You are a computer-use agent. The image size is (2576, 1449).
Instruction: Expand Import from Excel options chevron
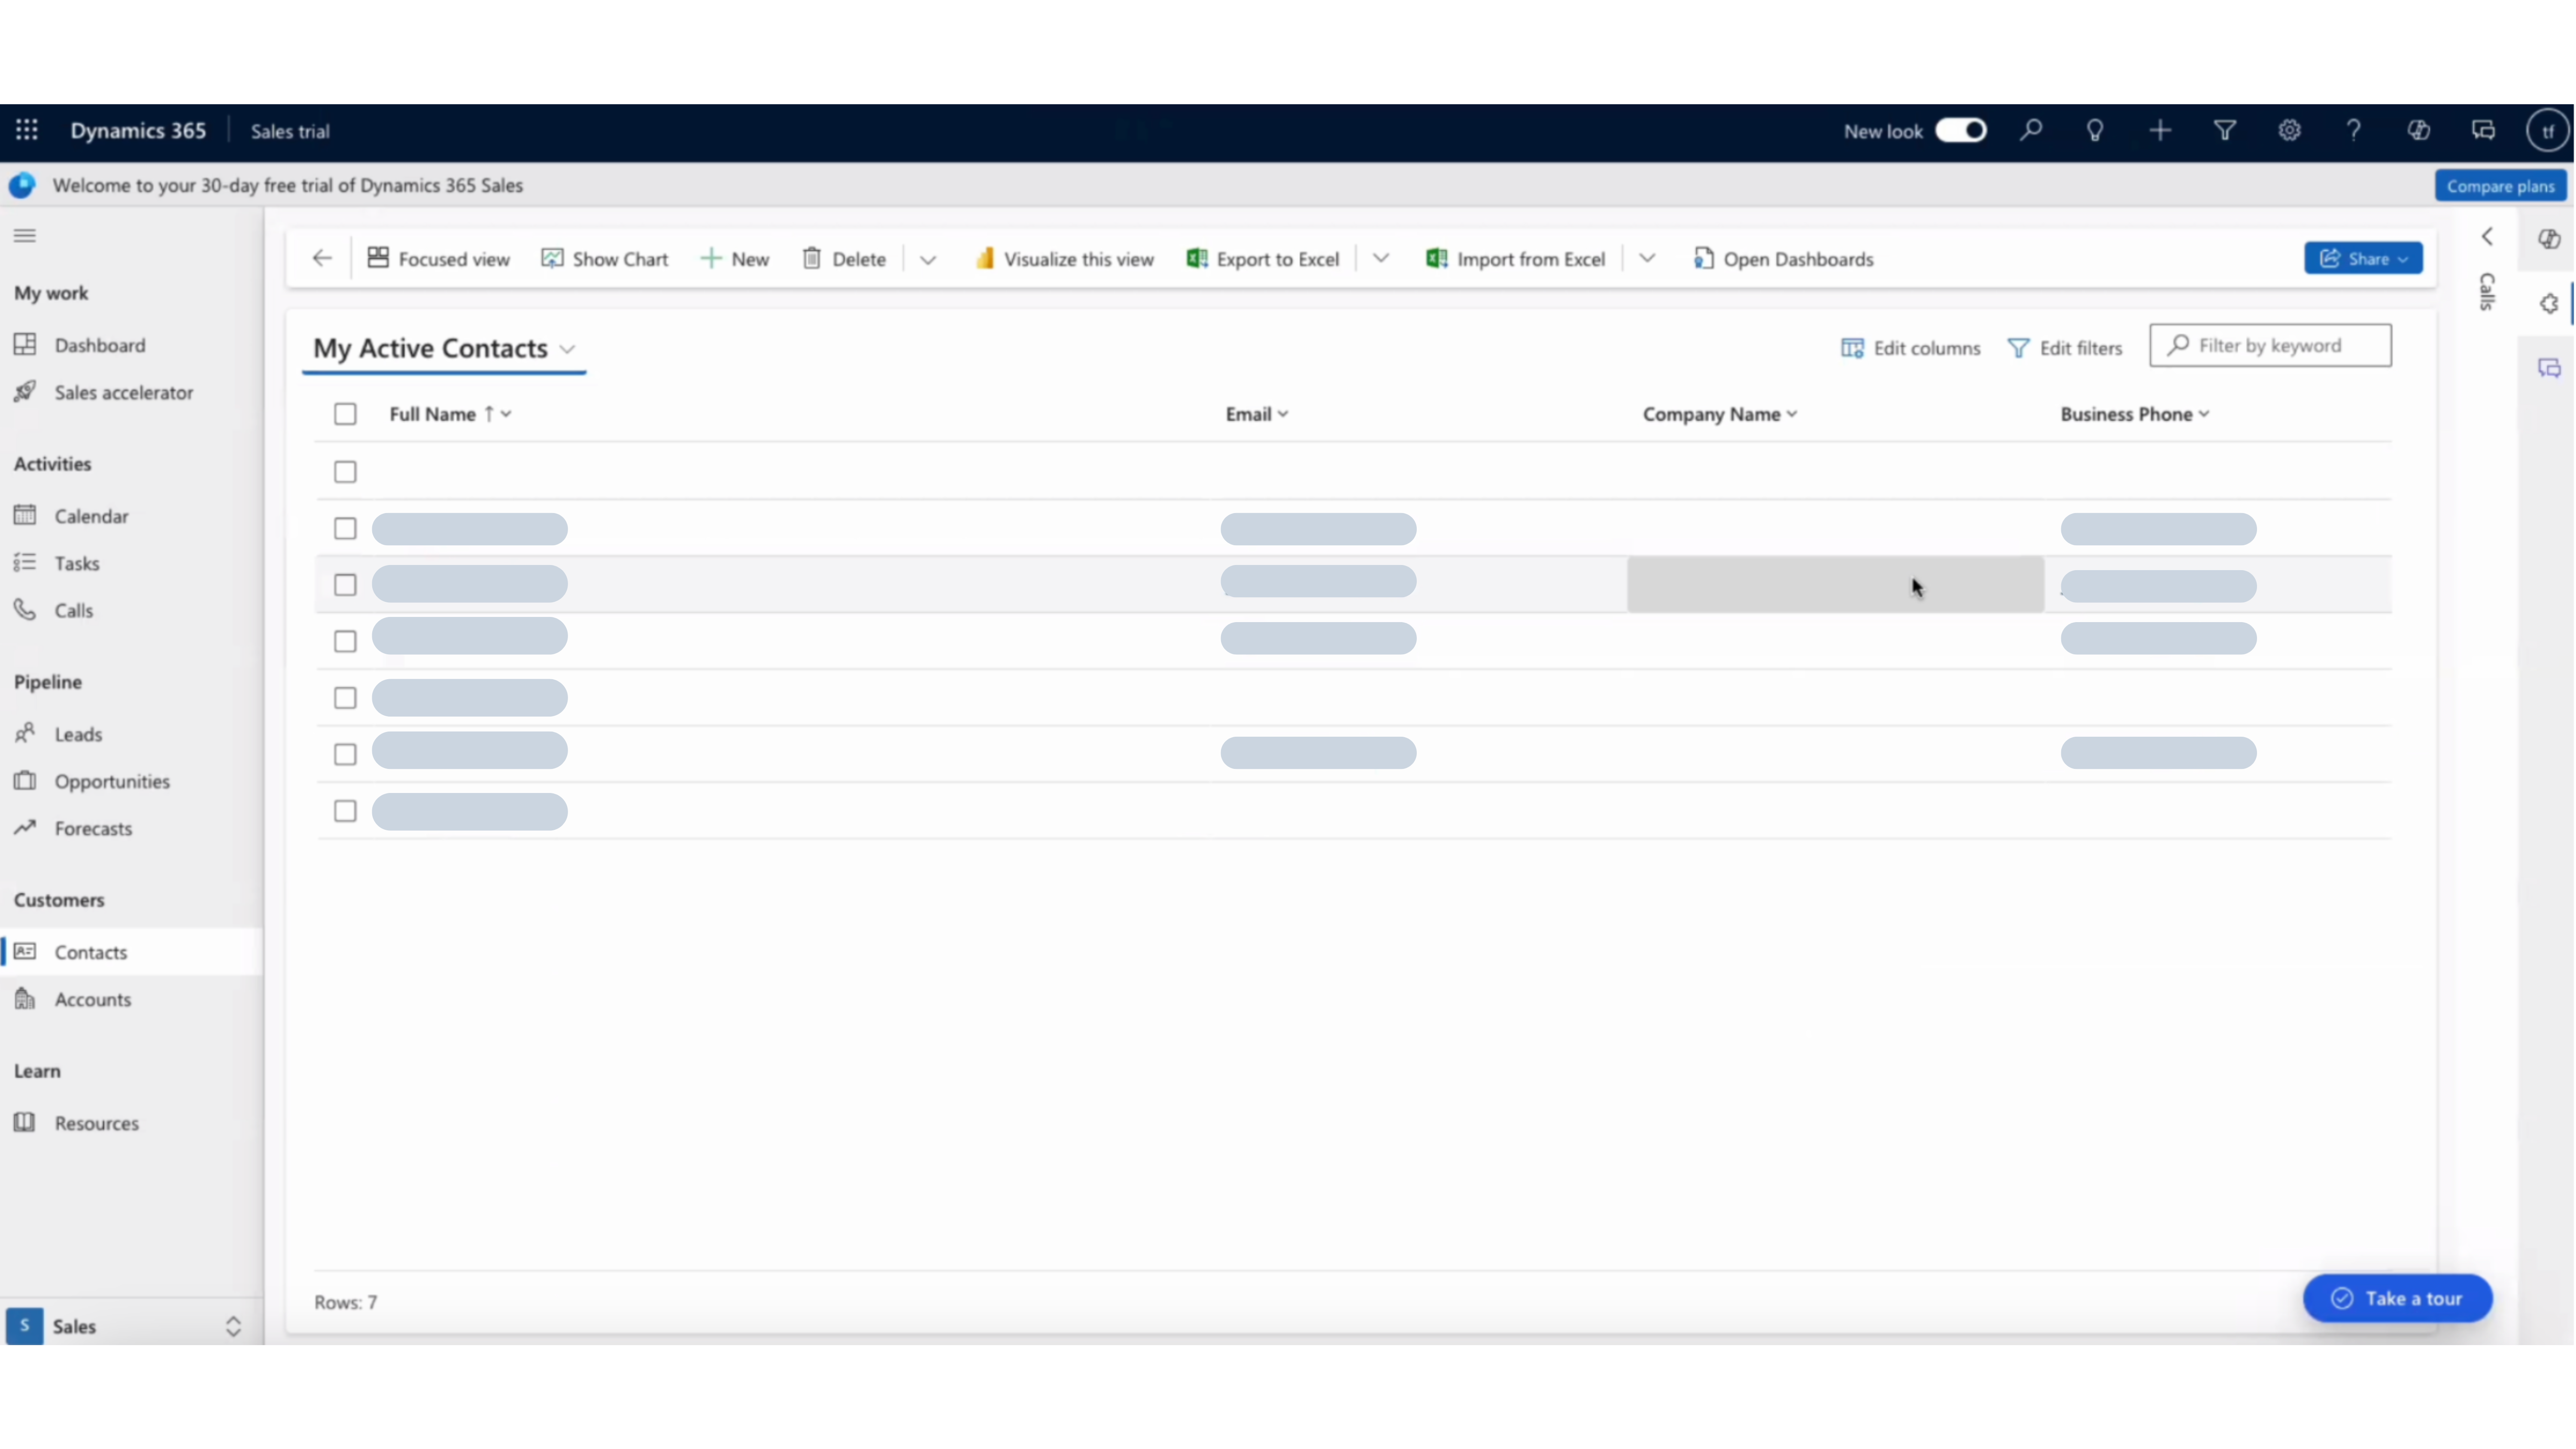pos(1647,258)
